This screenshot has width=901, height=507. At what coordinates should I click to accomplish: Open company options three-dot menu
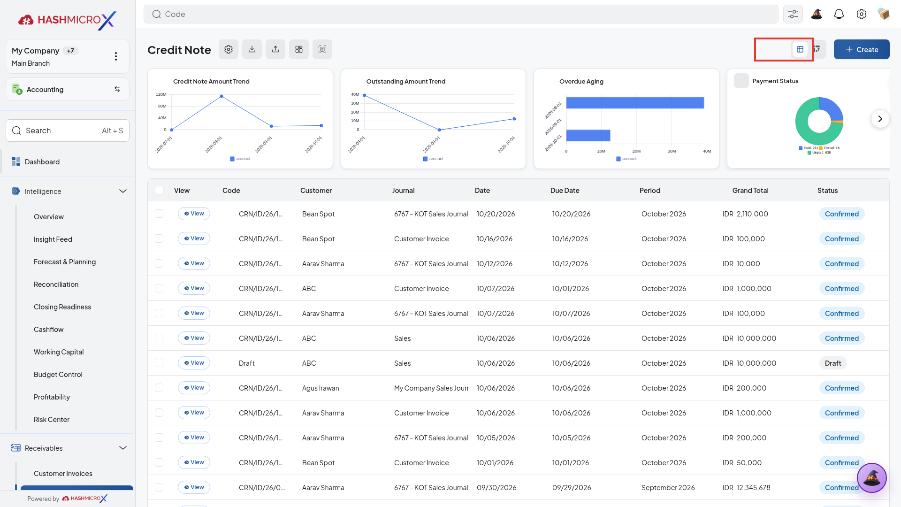tap(116, 56)
